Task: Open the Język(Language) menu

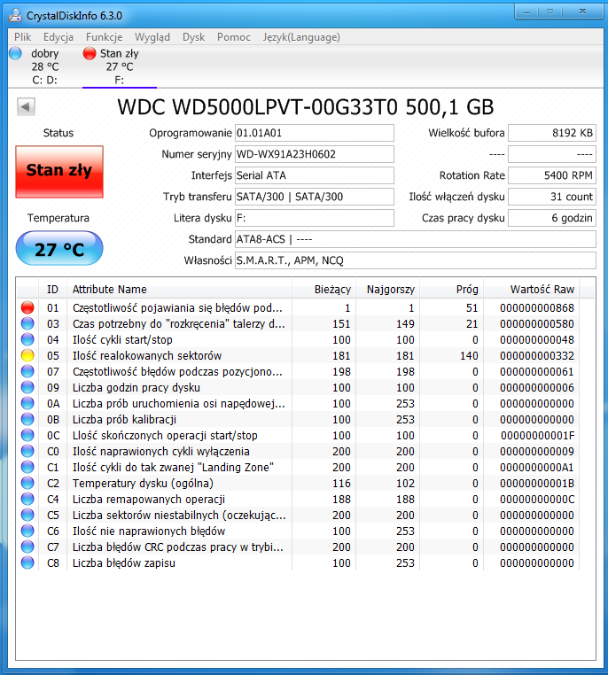Action: pyautogui.click(x=301, y=37)
